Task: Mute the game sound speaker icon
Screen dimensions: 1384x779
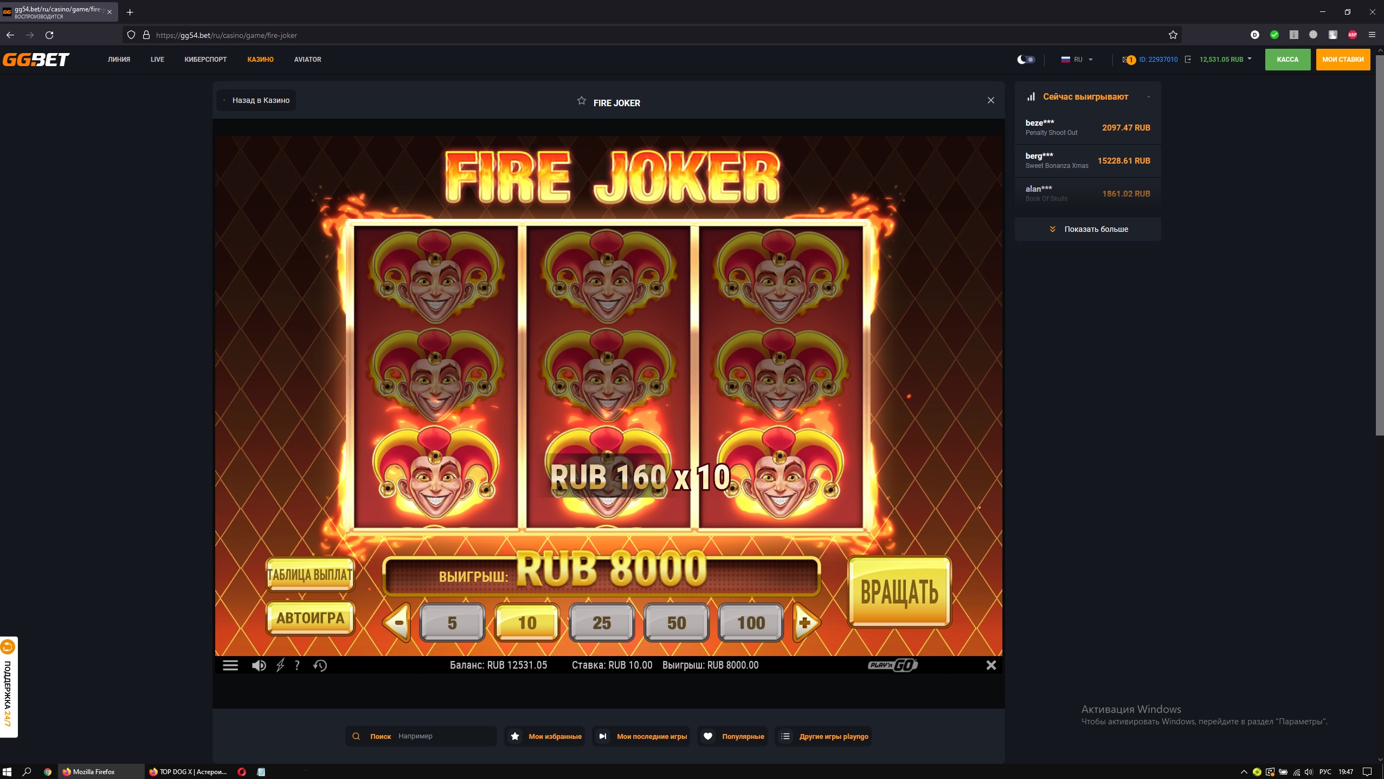Action: tap(259, 665)
